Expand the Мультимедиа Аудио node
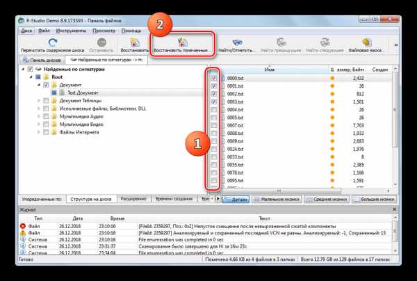This screenshot has width=417, height=281. point(39,116)
